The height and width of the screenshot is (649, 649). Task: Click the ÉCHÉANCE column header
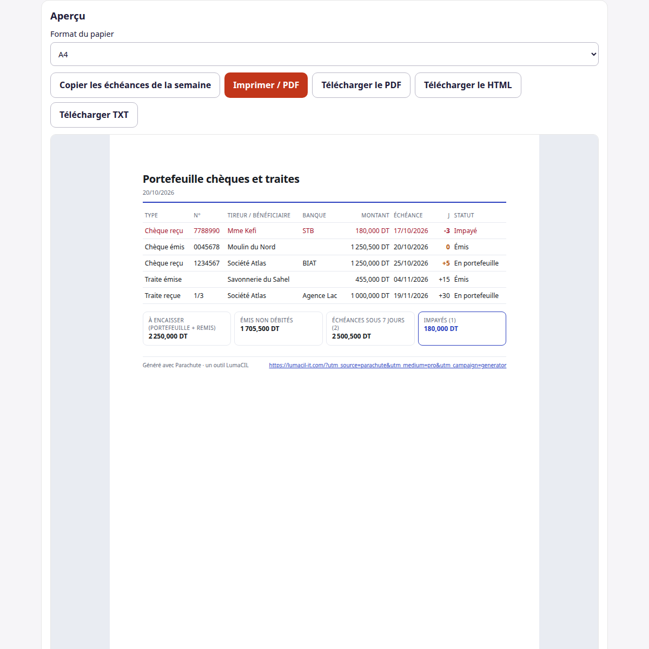408,215
